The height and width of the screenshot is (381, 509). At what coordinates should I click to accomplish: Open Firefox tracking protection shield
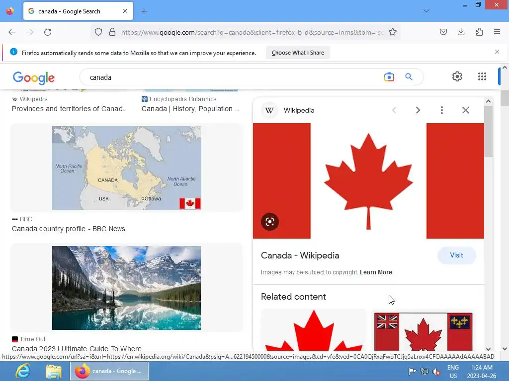[x=98, y=32]
